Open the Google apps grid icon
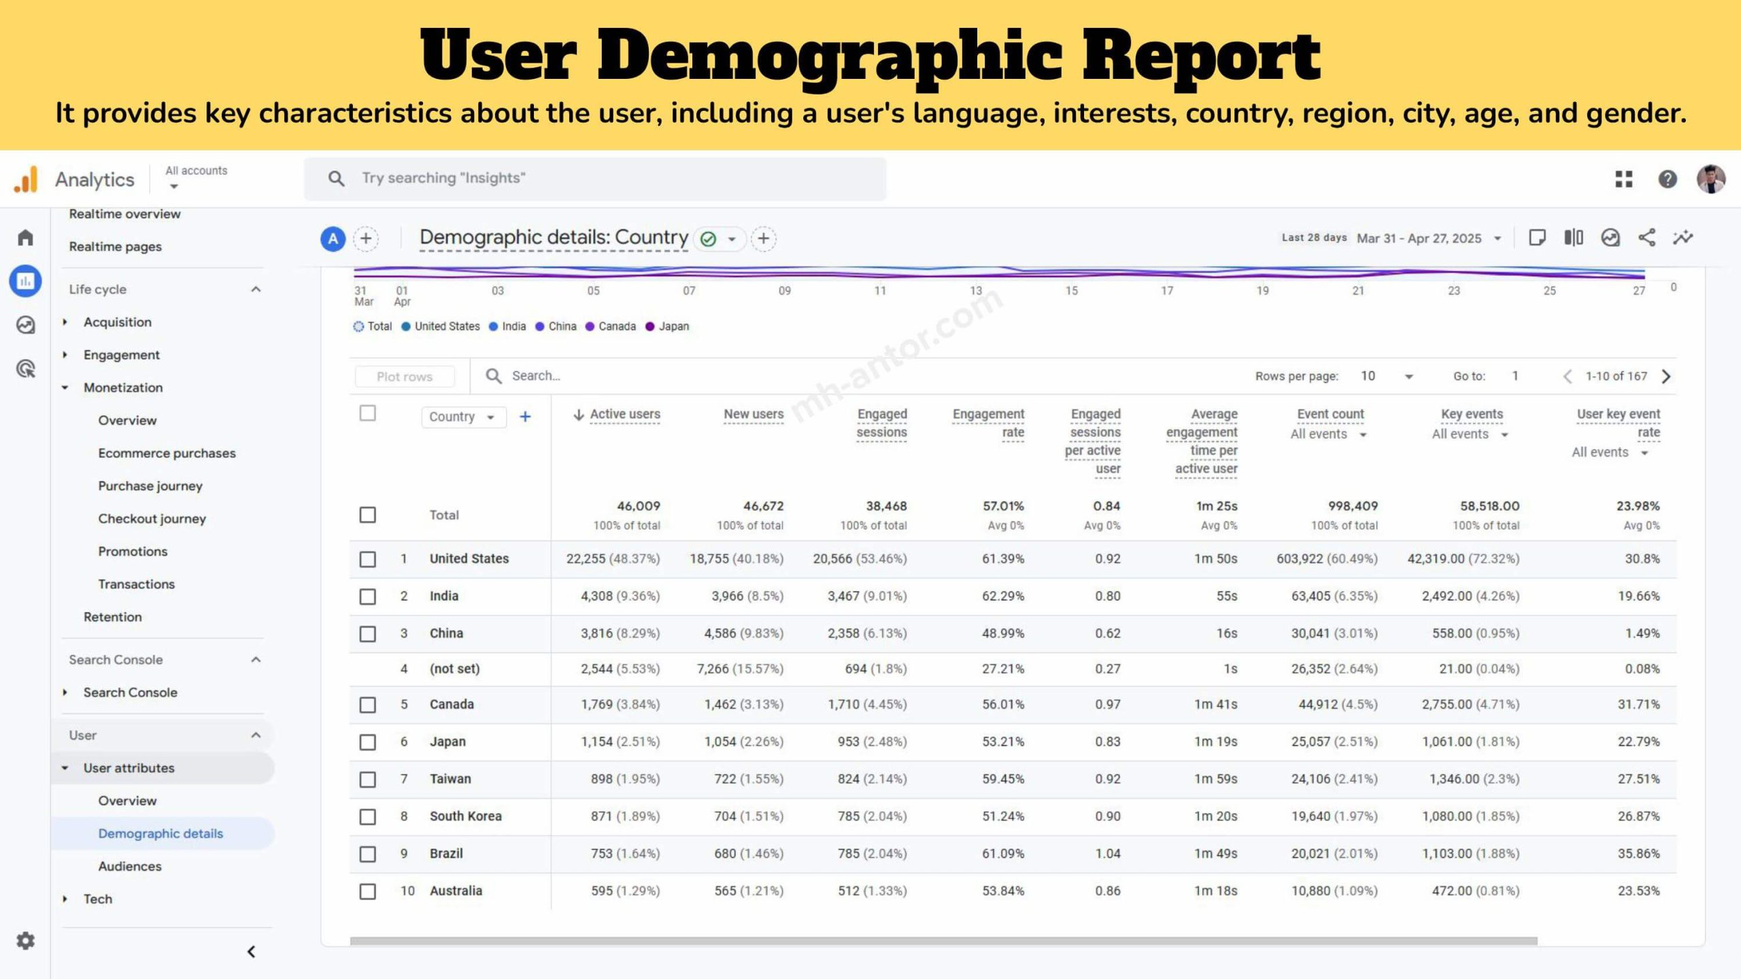The height and width of the screenshot is (979, 1741). [x=1624, y=179]
